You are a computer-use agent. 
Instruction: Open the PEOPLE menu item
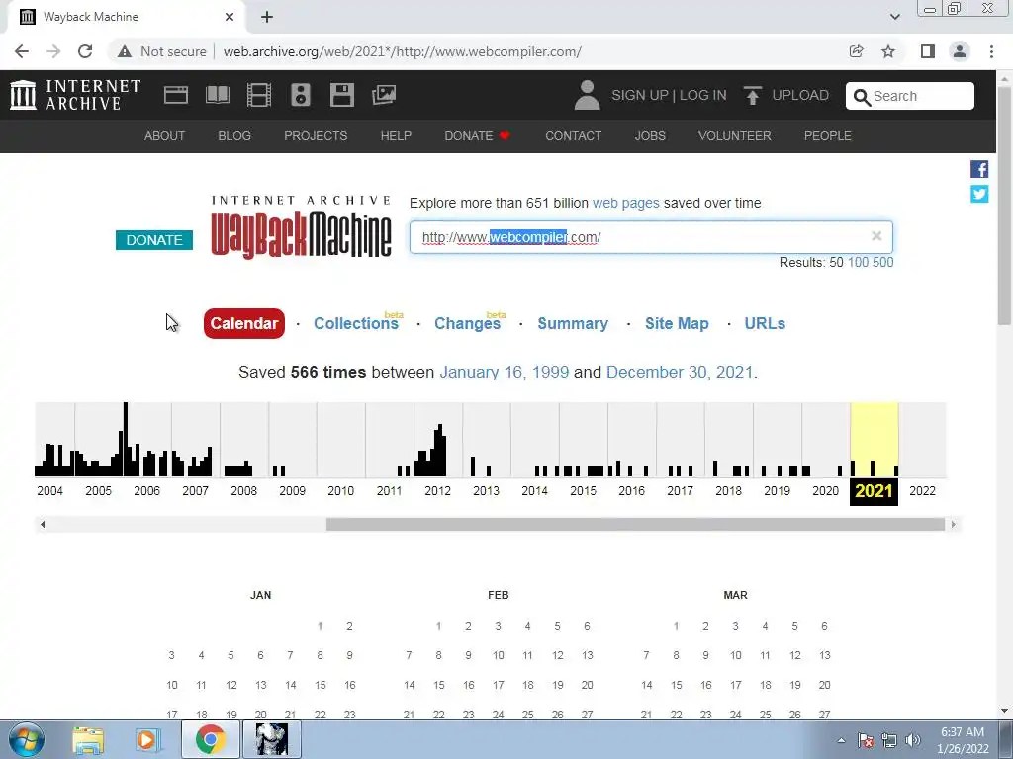(x=828, y=136)
